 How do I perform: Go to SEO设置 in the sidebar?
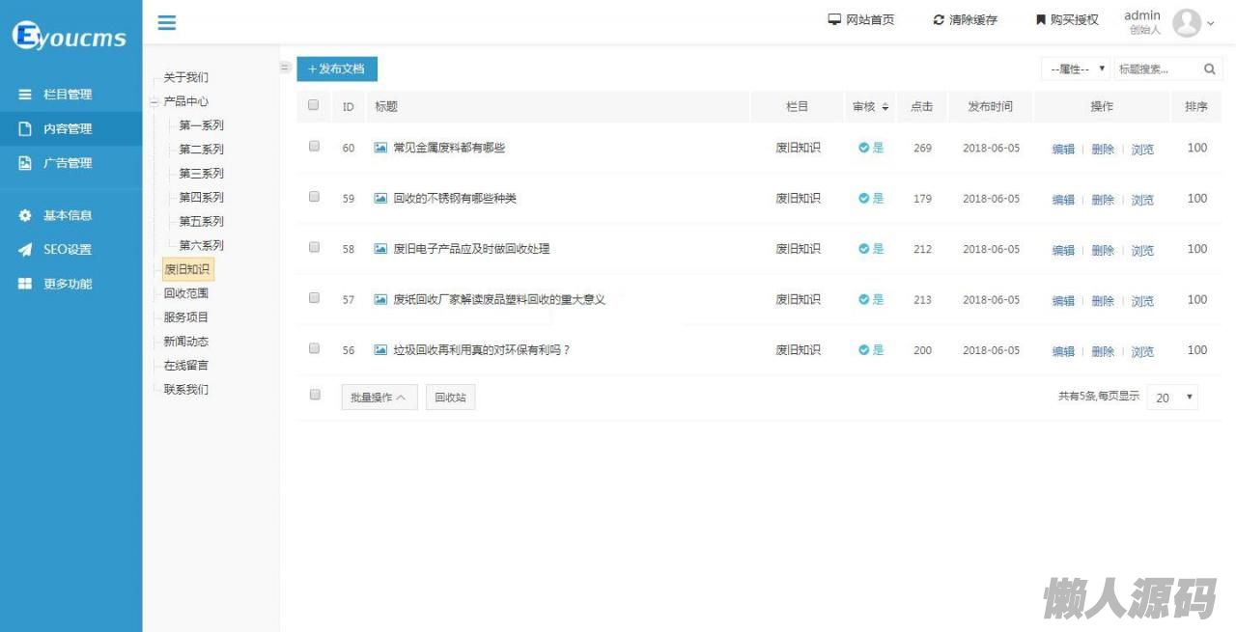click(x=68, y=250)
